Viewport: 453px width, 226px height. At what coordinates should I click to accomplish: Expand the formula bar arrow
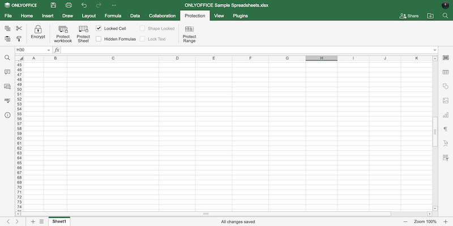click(x=434, y=50)
